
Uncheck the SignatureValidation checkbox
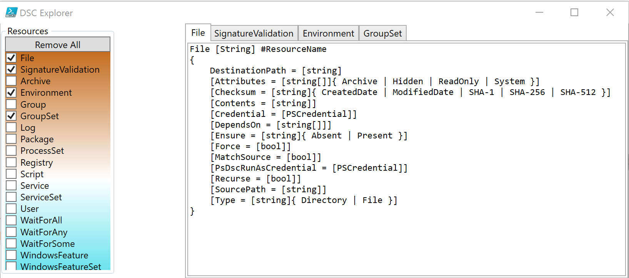11,69
